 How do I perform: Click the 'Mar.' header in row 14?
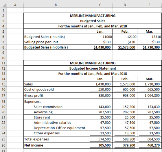149,79
